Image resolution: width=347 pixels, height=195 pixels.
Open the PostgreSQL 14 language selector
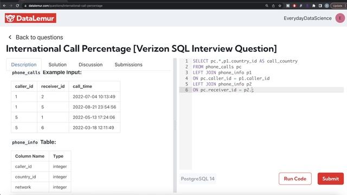click(197, 179)
